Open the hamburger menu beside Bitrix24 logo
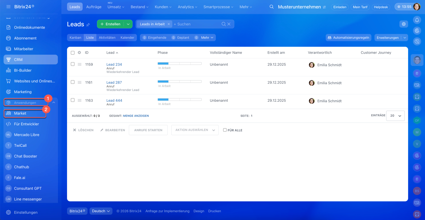This screenshot has height=220, width=425. tap(8, 7)
